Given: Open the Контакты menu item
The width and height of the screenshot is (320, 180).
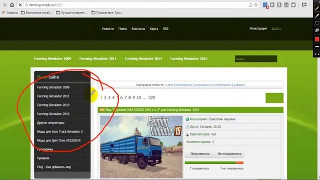Looking at the screenshot, I should pyautogui.click(x=138, y=29).
